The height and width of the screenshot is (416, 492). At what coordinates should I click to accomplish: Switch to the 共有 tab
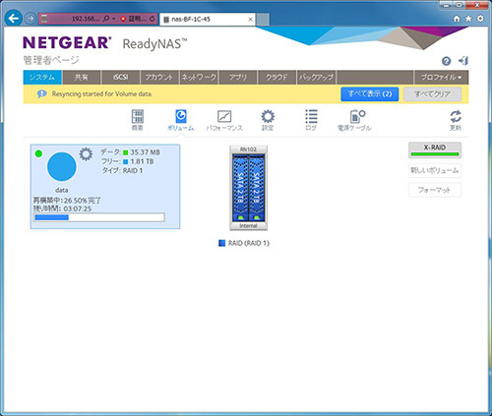pyautogui.click(x=82, y=78)
